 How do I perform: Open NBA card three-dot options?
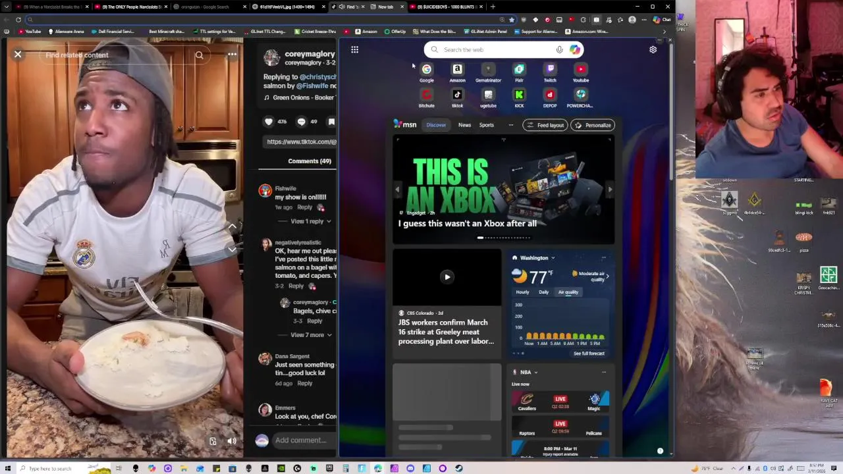pyautogui.click(x=604, y=373)
